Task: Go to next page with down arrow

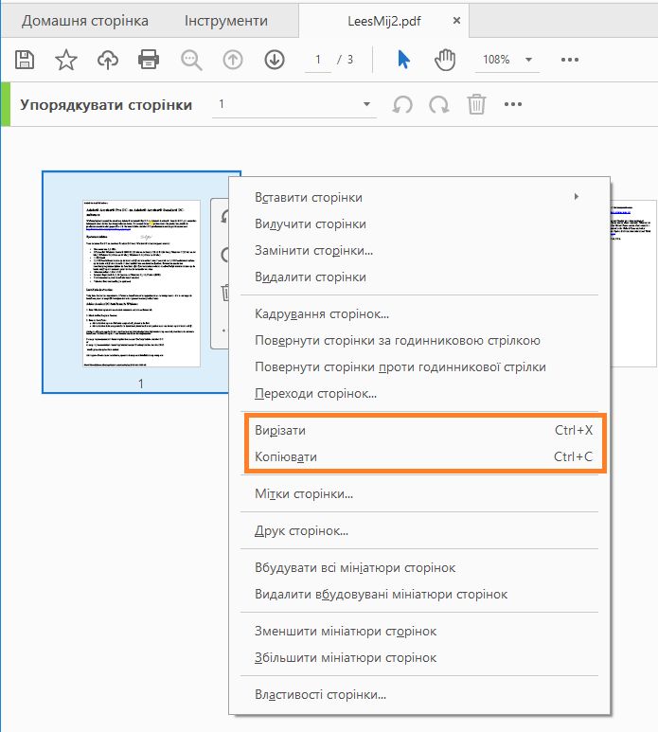Action: (275, 60)
